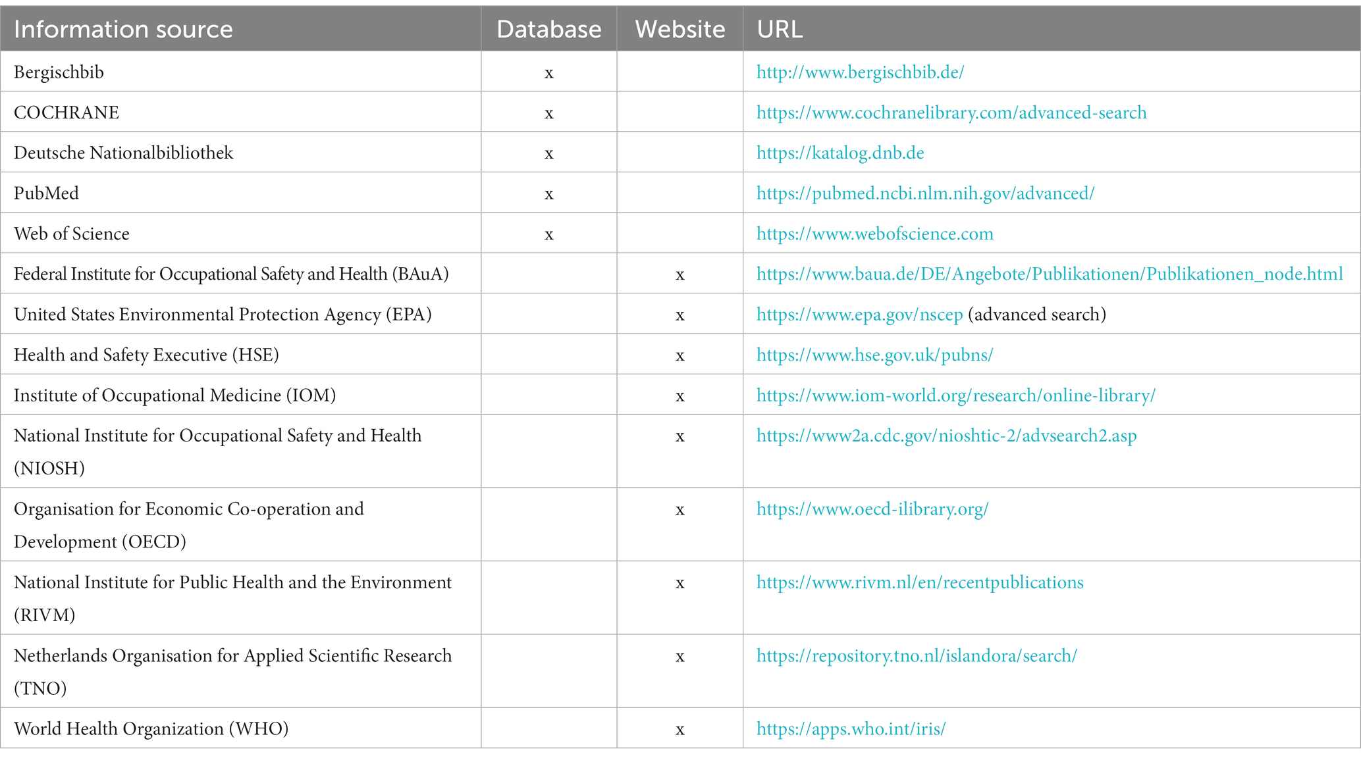Click the Database column header

[x=548, y=29]
